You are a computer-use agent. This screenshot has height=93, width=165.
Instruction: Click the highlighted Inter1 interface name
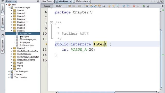tap(100, 44)
